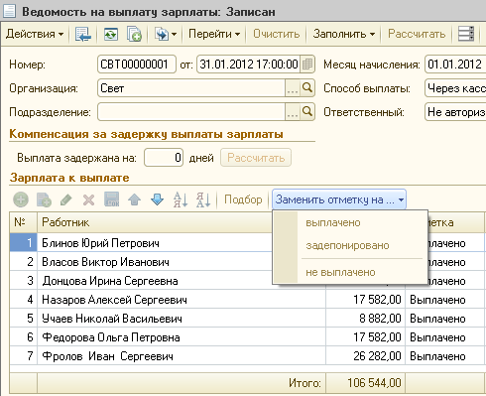Click the move row down arrow icon
Screen dimensions: 486x396
point(157,199)
